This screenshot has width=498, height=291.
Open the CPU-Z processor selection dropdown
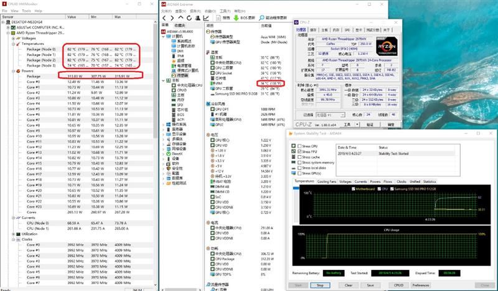[331, 115]
